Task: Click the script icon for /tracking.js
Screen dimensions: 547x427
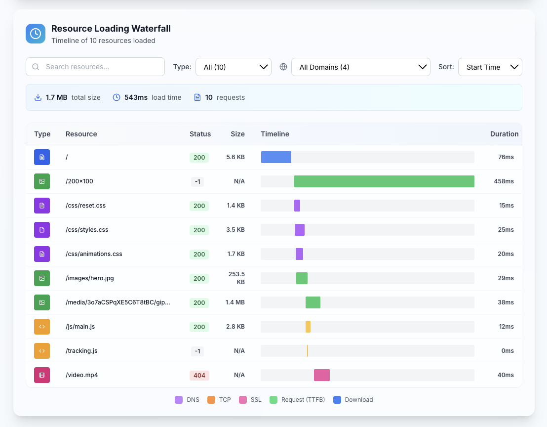Action: click(x=42, y=351)
